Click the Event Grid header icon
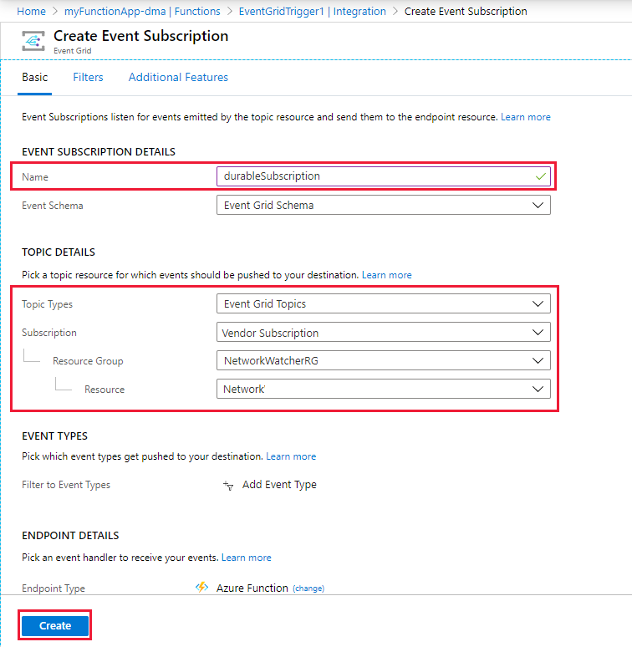 coord(33,41)
